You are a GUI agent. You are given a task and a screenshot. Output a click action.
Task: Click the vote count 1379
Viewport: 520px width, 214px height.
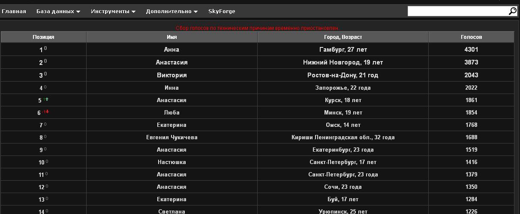pos(471,174)
